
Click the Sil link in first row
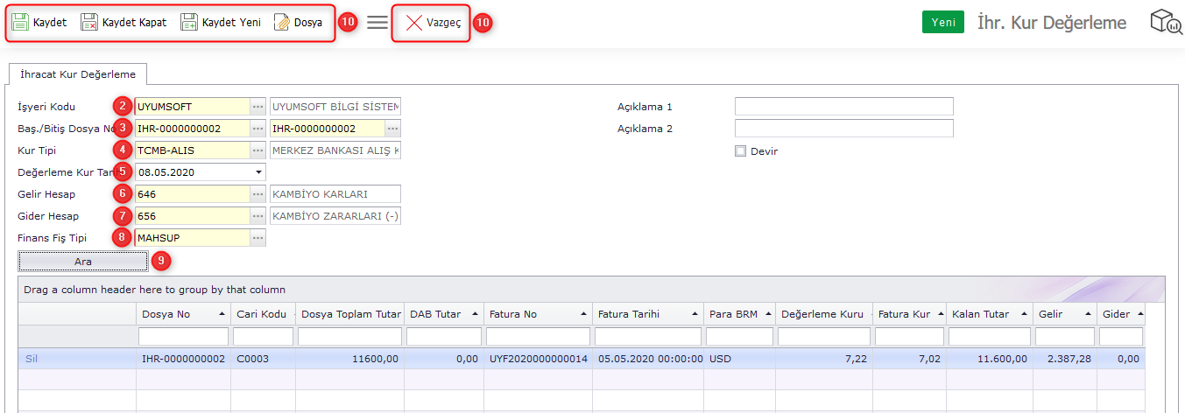[x=32, y=359]
